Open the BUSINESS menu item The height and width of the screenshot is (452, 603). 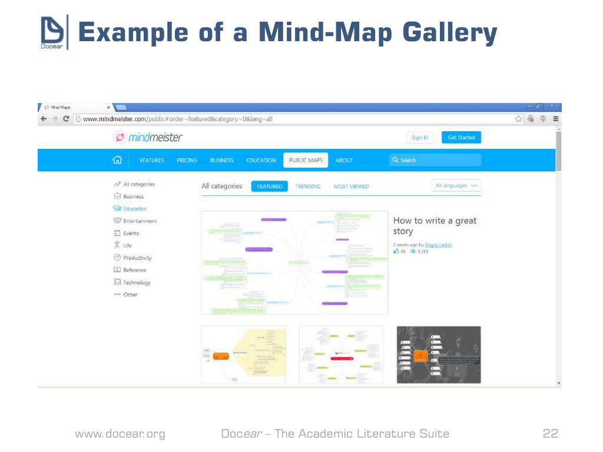pyautogui.click(x=222, y=160)
